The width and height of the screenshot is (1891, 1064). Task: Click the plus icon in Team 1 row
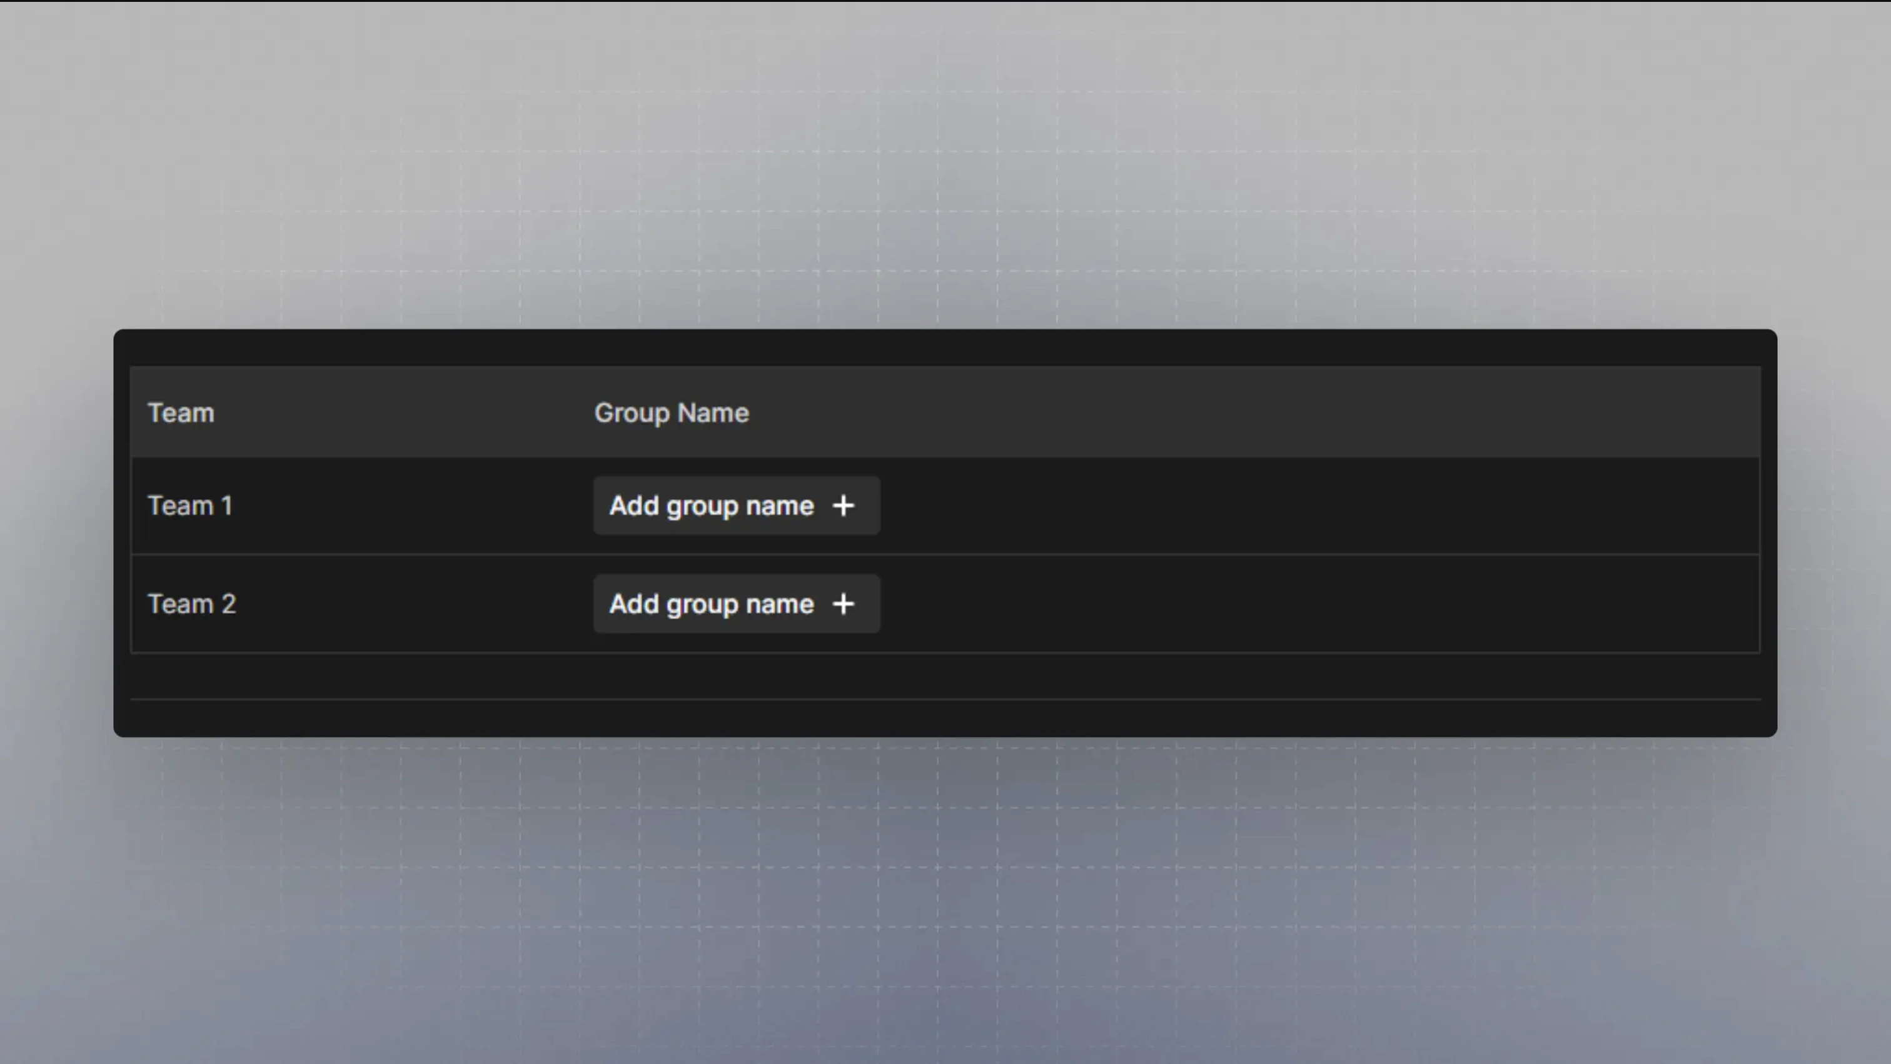(x=844, y=506)
